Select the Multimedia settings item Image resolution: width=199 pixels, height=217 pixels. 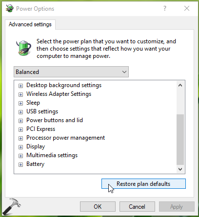click(52, 155)
